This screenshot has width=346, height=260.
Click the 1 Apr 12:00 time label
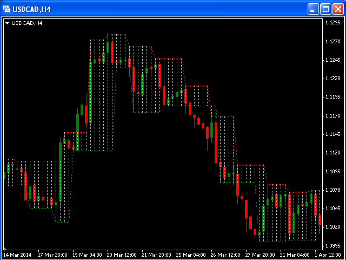point(329,255)
